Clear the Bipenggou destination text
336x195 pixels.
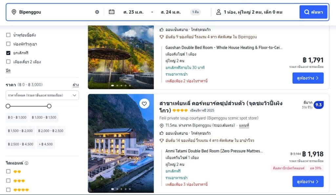[97, 12]
